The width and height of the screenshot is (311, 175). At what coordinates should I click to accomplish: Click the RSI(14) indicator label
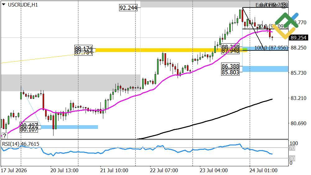tap(21, 144)
